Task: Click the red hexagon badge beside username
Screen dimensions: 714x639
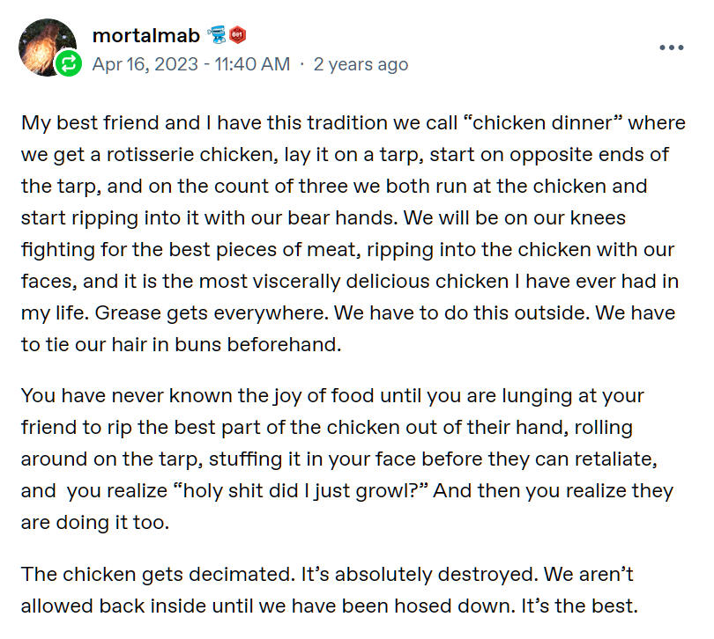Action: tap(238, 36)
